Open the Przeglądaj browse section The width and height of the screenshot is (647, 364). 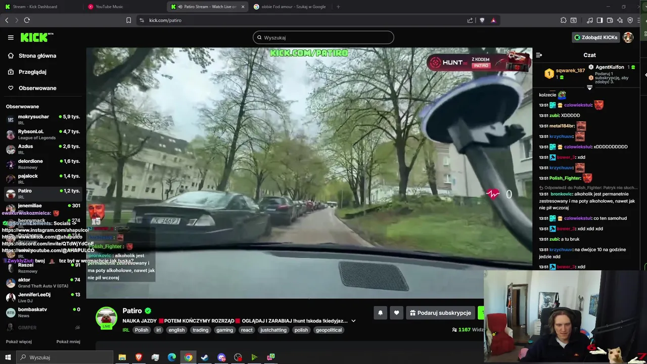coord(32,72)
